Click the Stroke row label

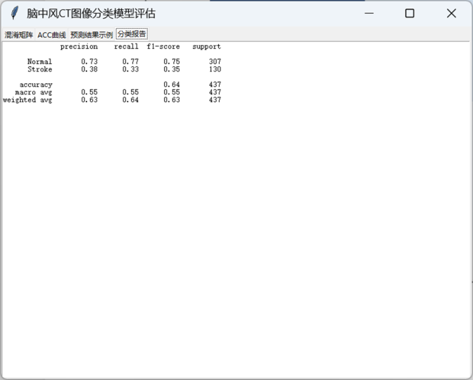click(x=40, y=69)
